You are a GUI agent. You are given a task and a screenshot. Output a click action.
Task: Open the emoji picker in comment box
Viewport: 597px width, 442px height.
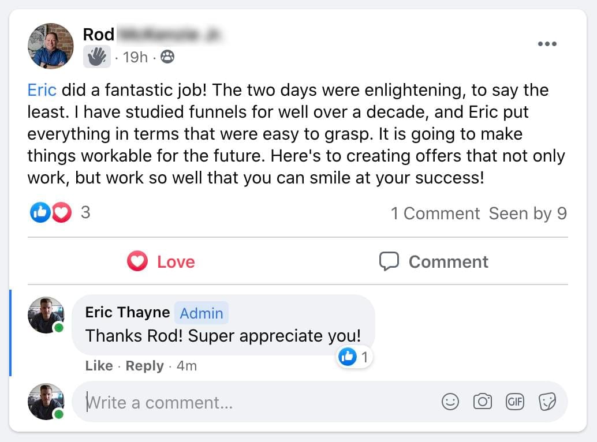pyautogui.click(x=450, y=402)
